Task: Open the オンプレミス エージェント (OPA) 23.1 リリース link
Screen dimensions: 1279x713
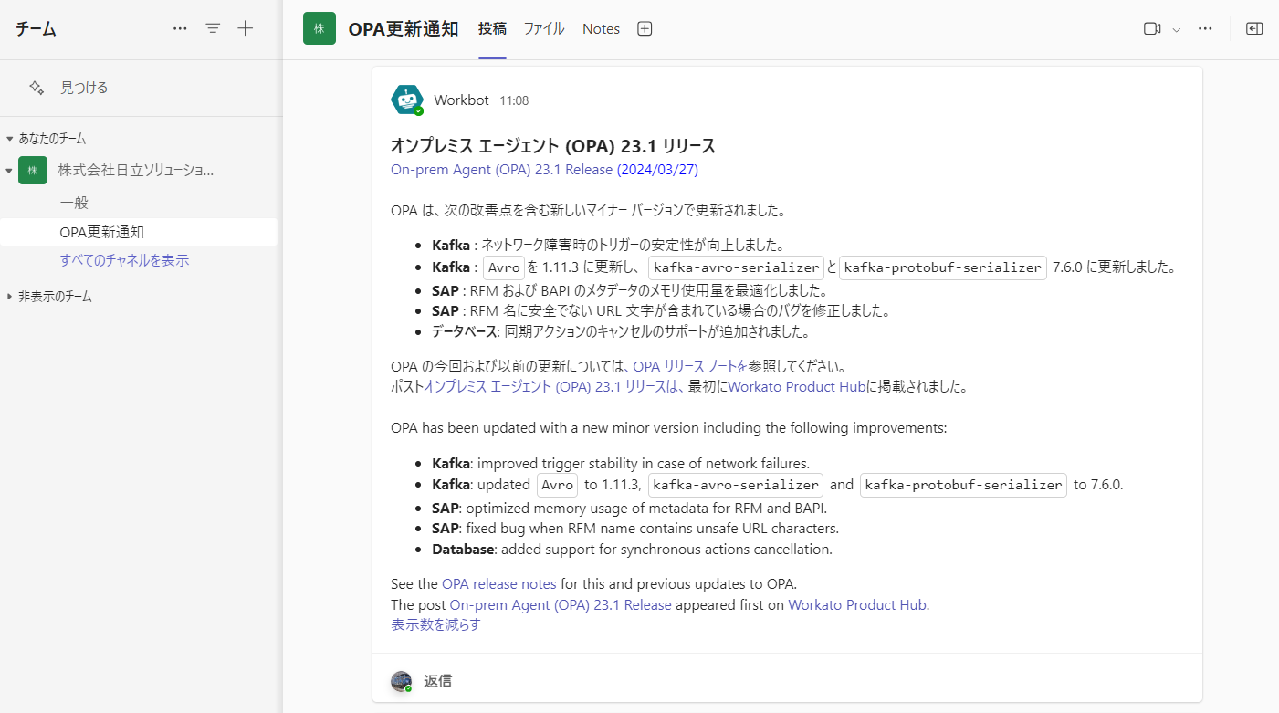Action: 553,386
